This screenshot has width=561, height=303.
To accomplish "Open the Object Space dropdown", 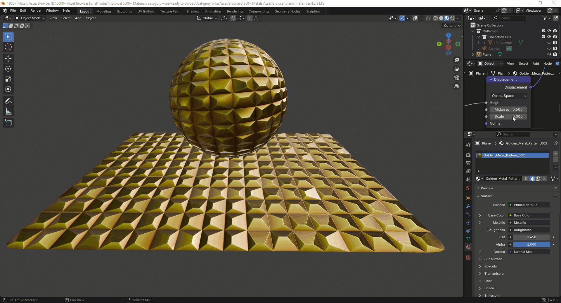I will coord(509,96).
